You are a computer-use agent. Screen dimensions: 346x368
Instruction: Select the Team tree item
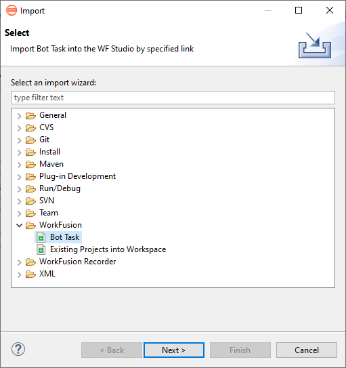tap(49, 213)
